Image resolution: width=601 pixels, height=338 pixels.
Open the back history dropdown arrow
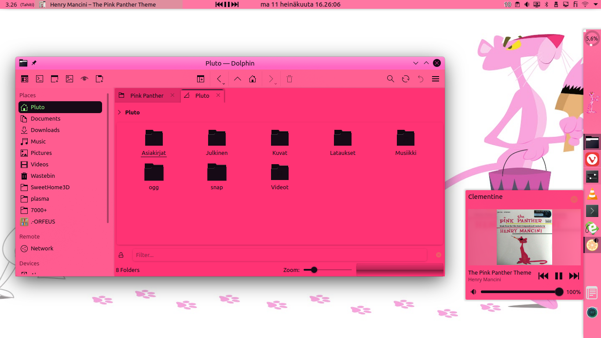(x=224, y=83)
